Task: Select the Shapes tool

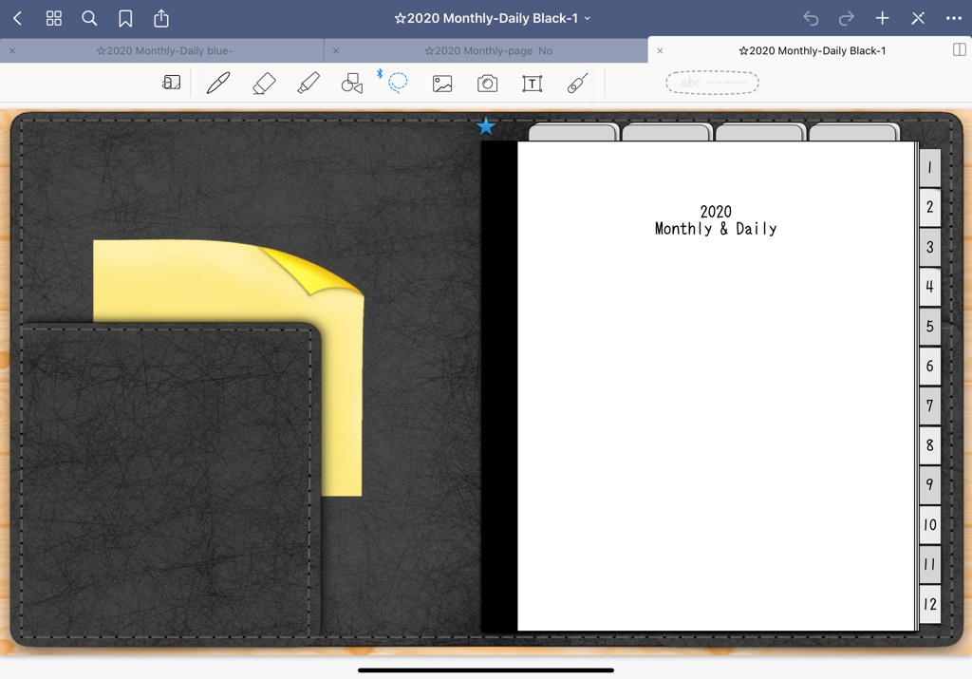Action: tap(352, 83)
